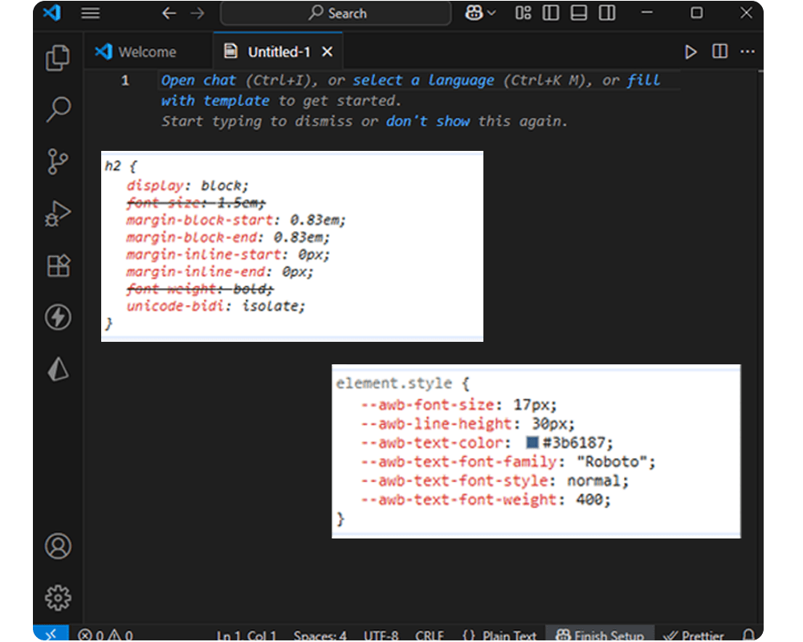The height and width of the screenshot is (642, 803).
Task: Open the Explorer view in activity bar
Action: click(58, 57)
